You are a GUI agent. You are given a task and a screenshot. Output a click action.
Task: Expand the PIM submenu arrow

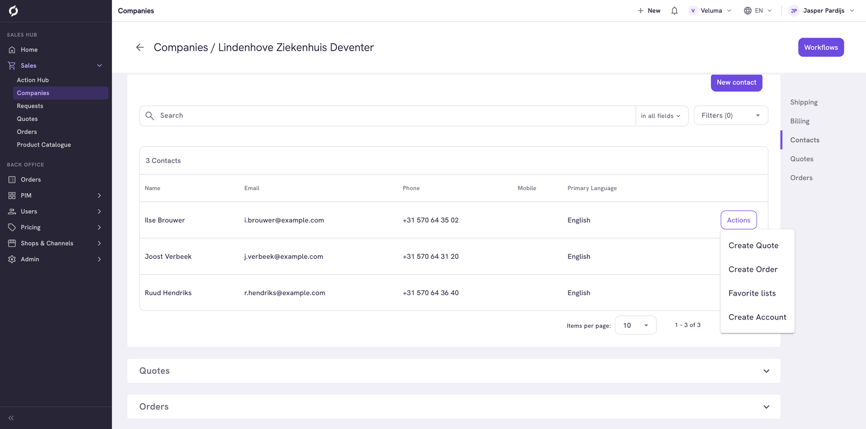pos(100,196)
